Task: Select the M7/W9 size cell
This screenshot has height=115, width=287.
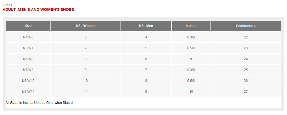Action: [x=28, y=70]
